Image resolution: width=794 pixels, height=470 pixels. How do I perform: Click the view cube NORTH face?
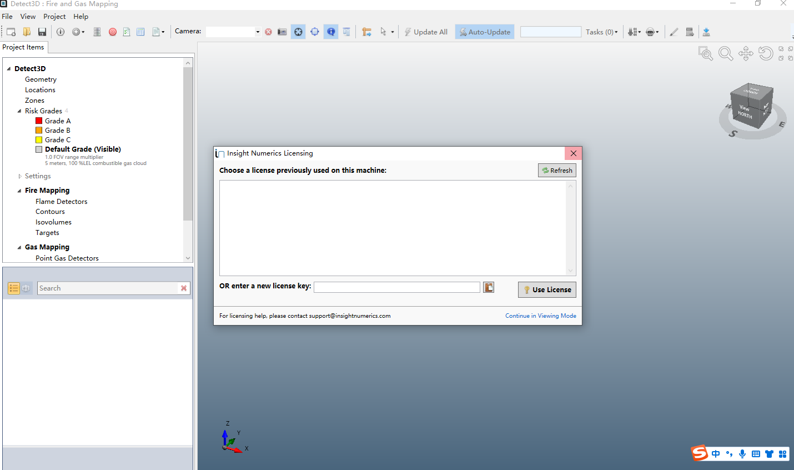pos(746,112)
